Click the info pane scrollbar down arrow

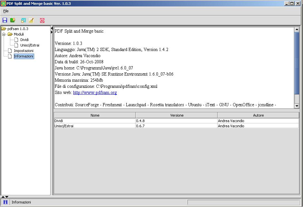[297, 106]
